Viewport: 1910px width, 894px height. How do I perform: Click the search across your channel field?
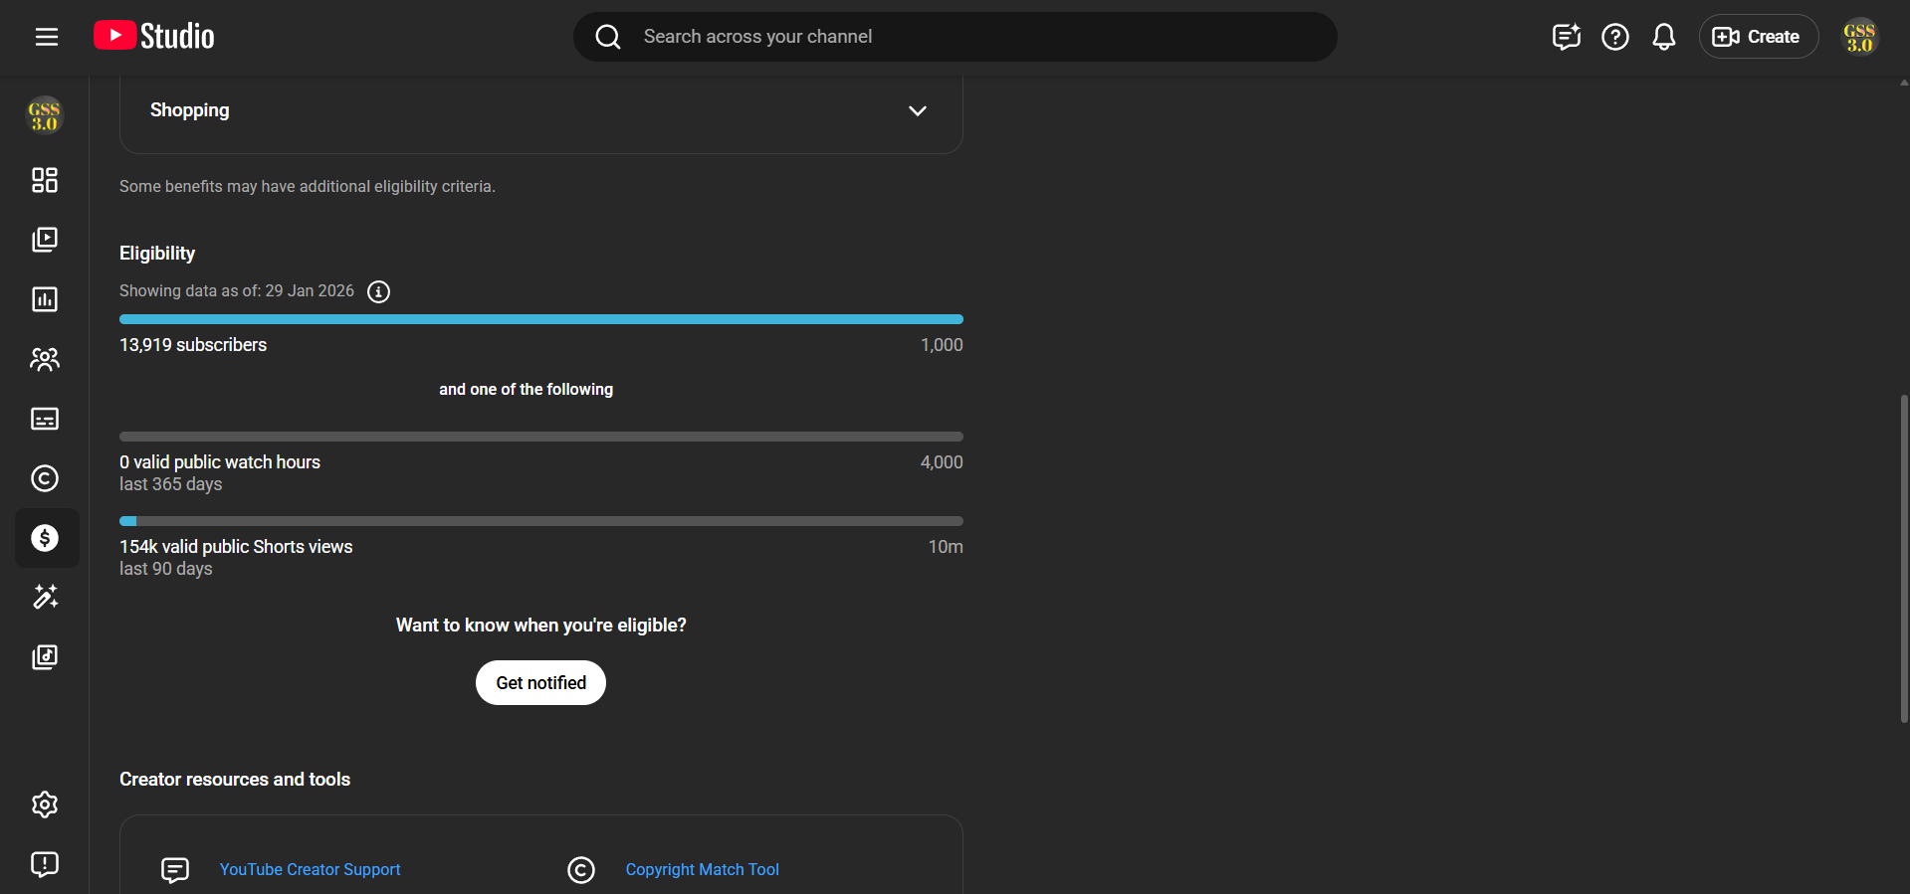pos(955,37)
